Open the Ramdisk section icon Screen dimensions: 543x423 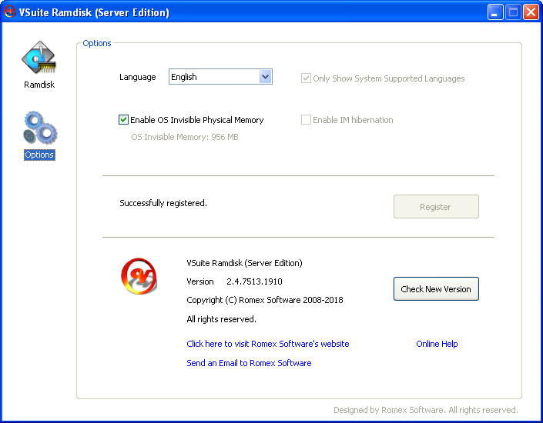(39, 57)
